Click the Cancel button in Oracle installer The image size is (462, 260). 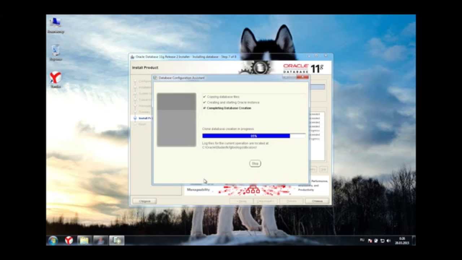[x=317, y=201]
